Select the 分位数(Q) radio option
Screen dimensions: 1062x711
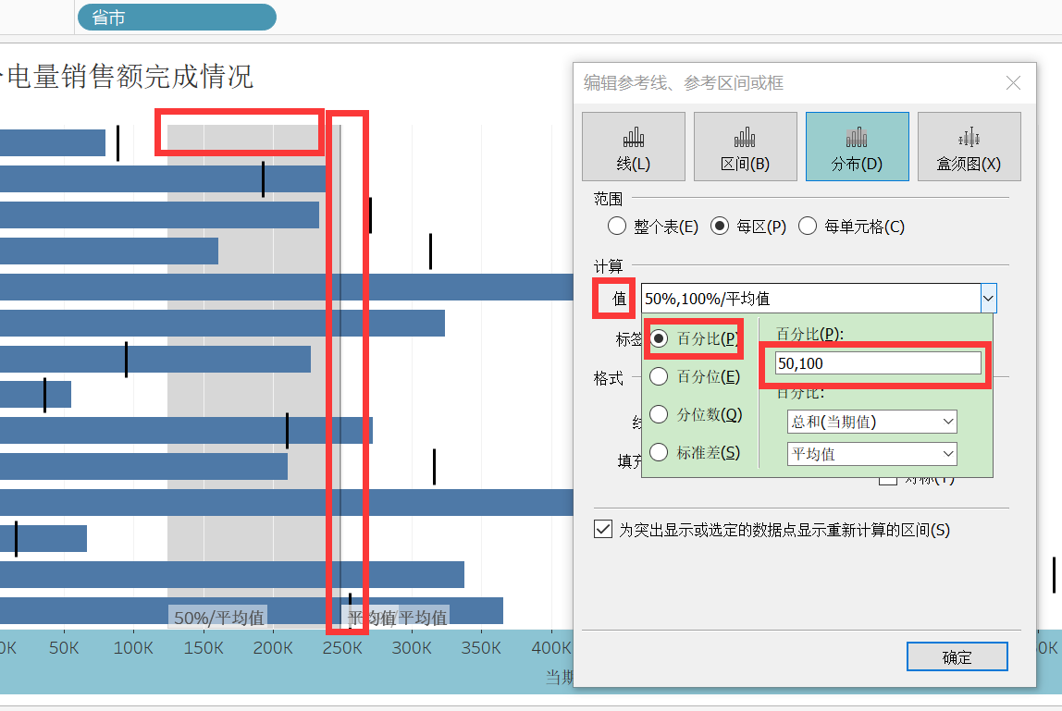(x=659, y=413)
